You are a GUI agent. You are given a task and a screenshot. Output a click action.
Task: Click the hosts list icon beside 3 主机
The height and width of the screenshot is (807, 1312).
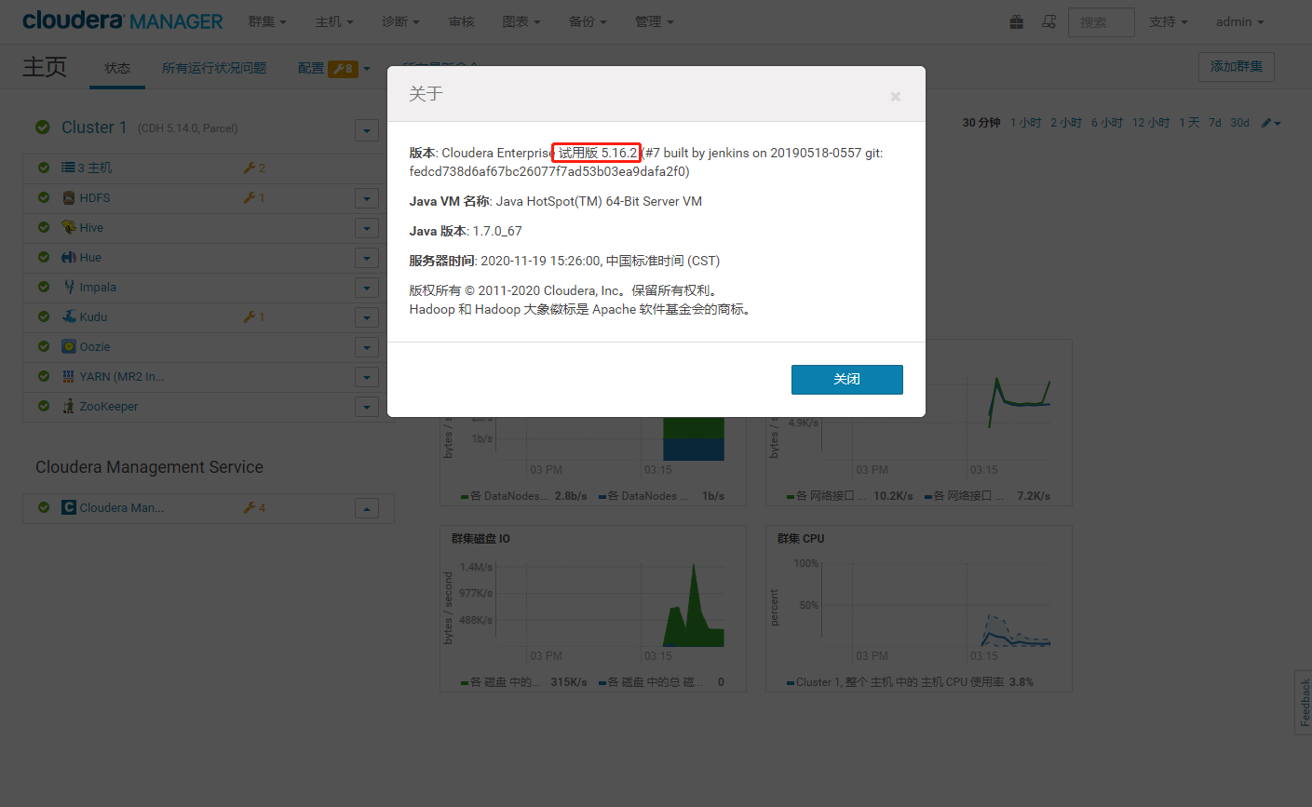[68, 168]
